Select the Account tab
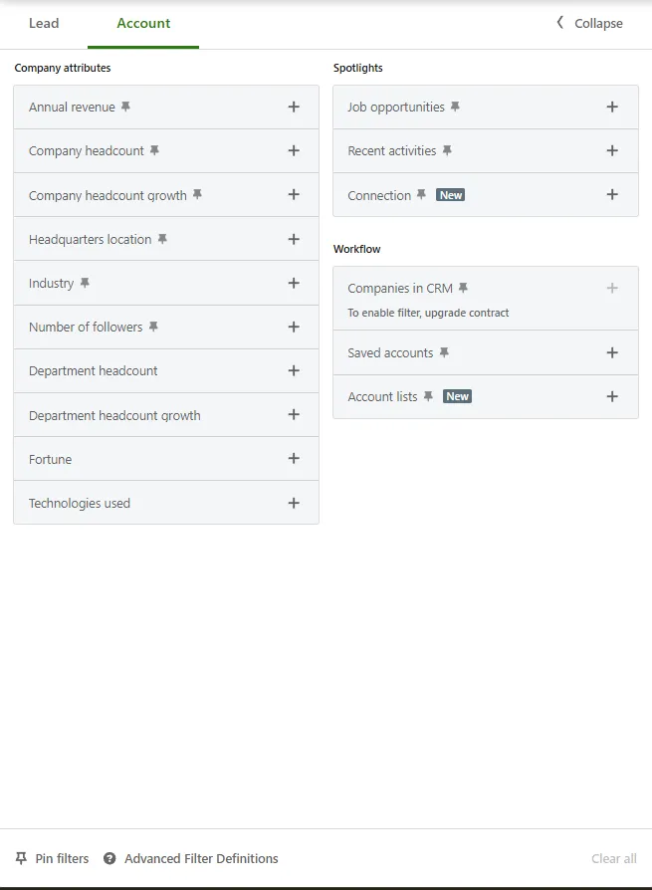 [x=142, y=23]
